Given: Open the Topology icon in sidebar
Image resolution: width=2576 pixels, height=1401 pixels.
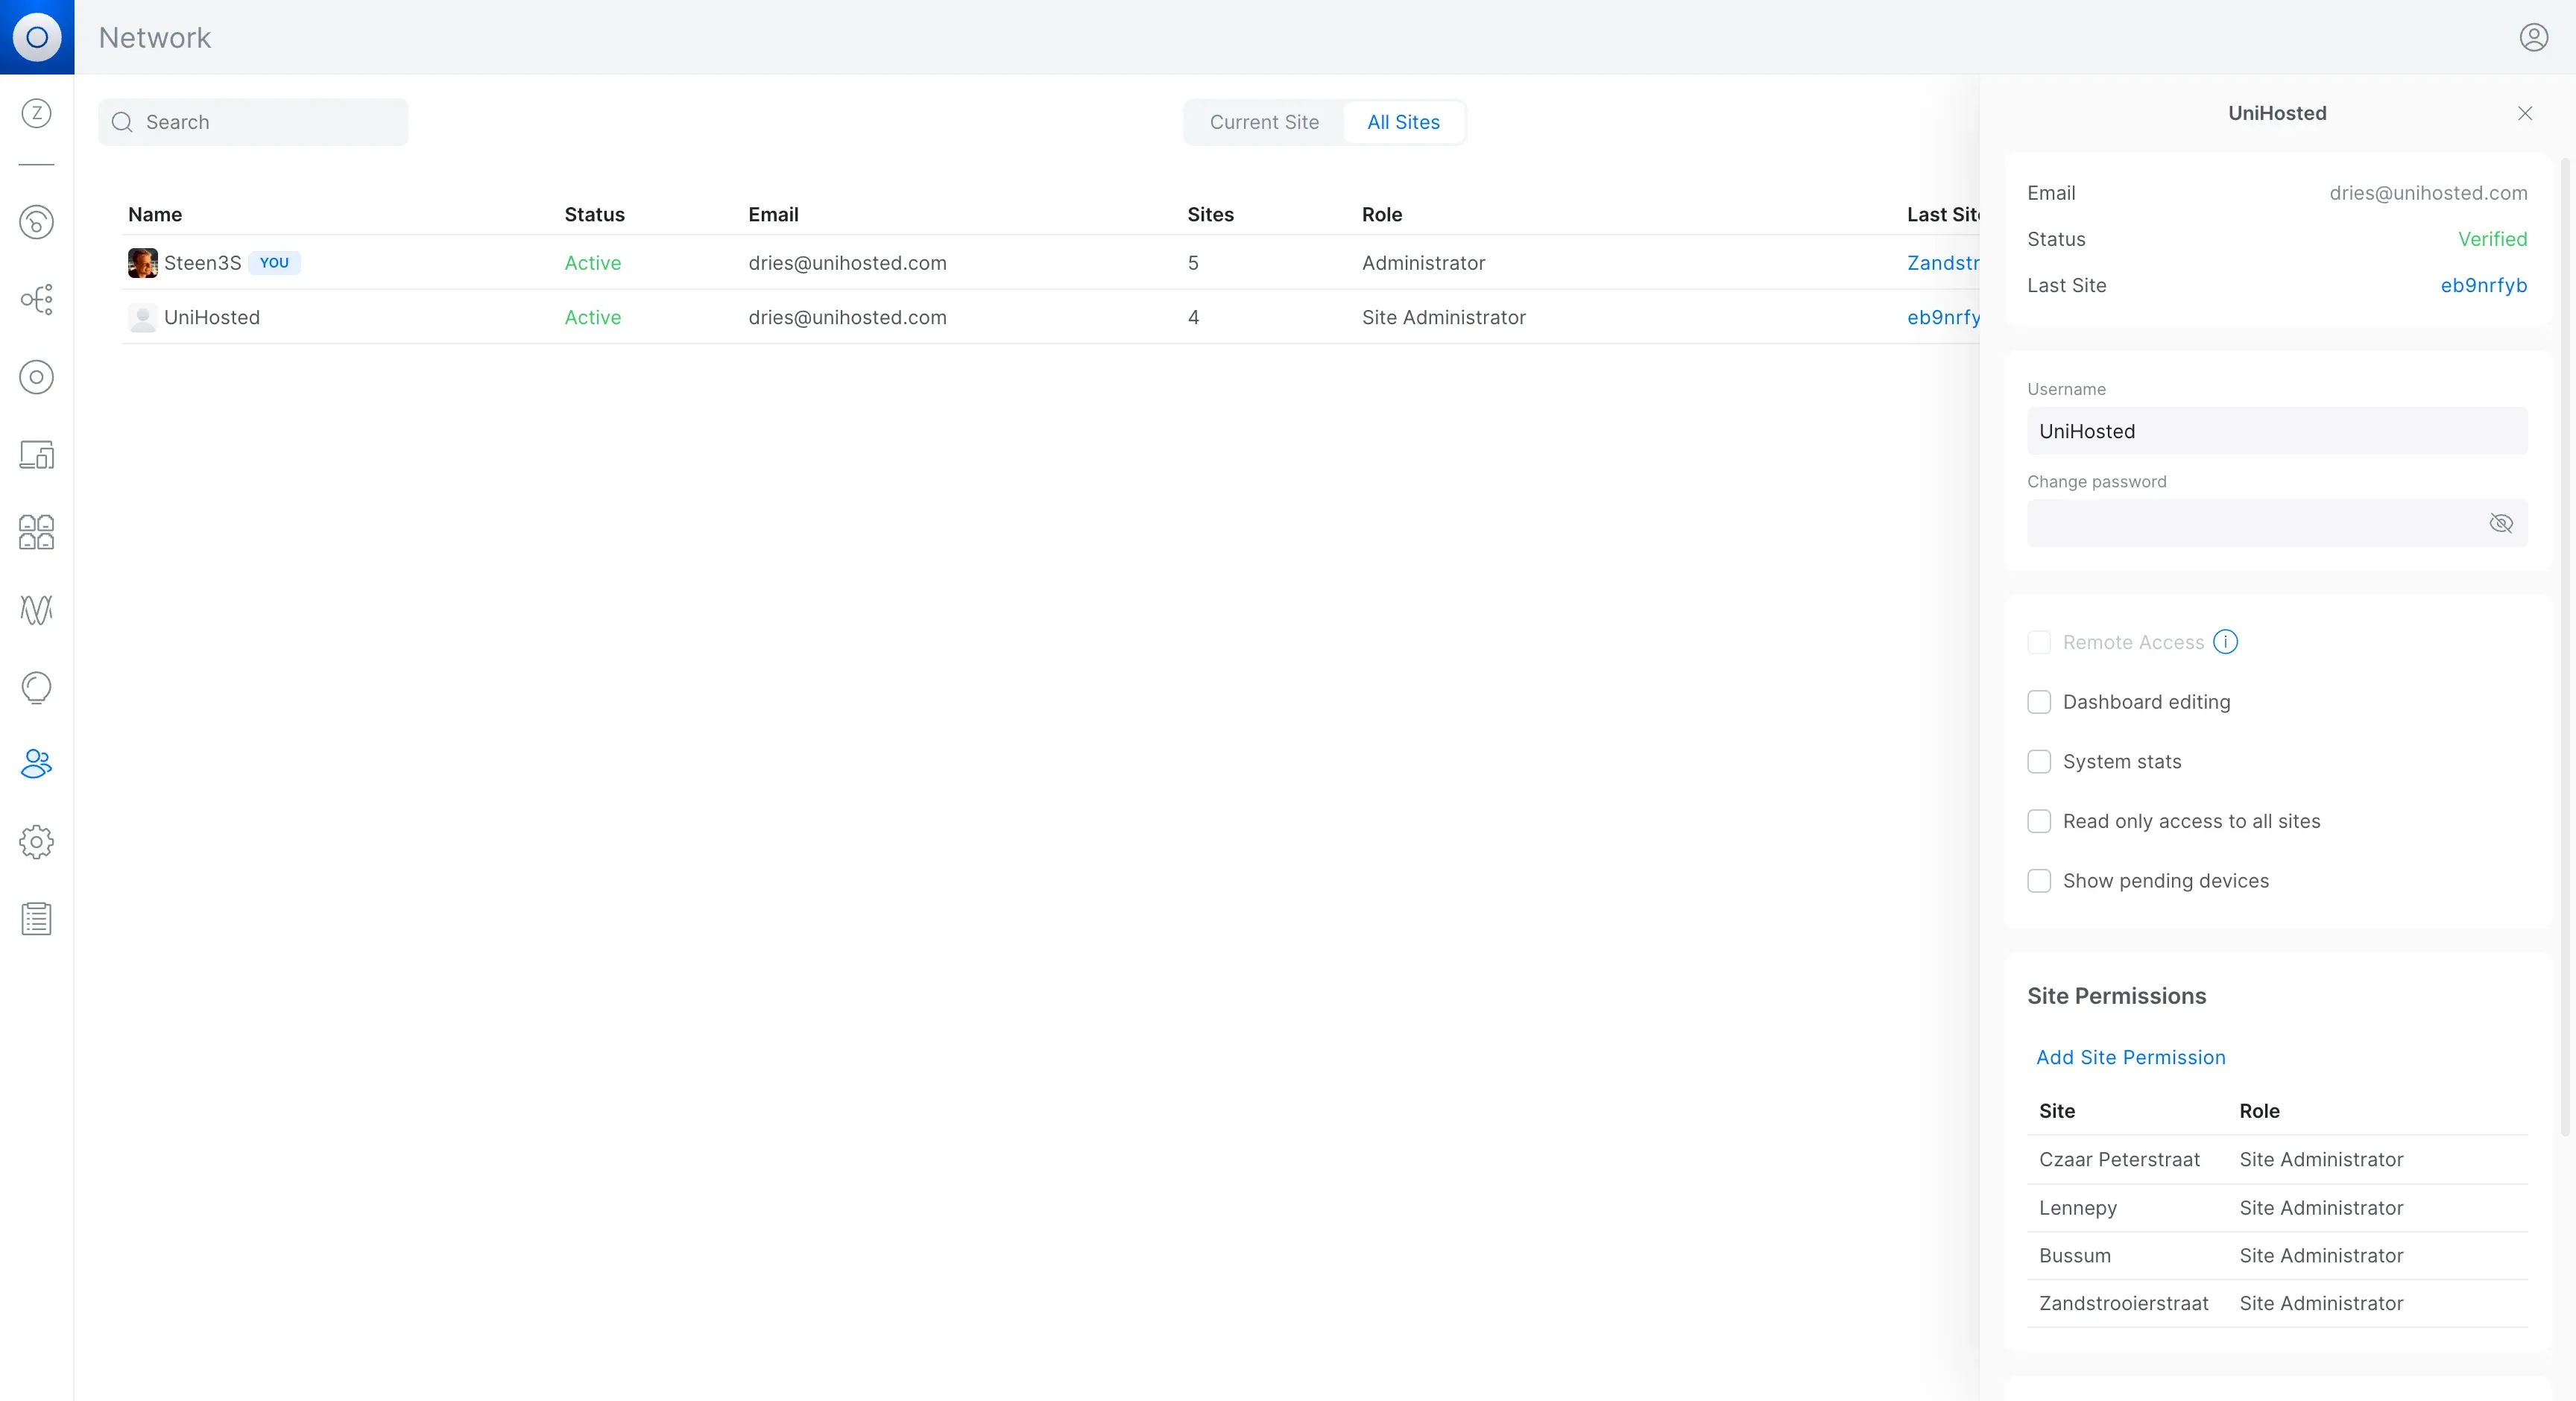Looking at the screenshot, I should pyautogui.click(x=37, y=299).
